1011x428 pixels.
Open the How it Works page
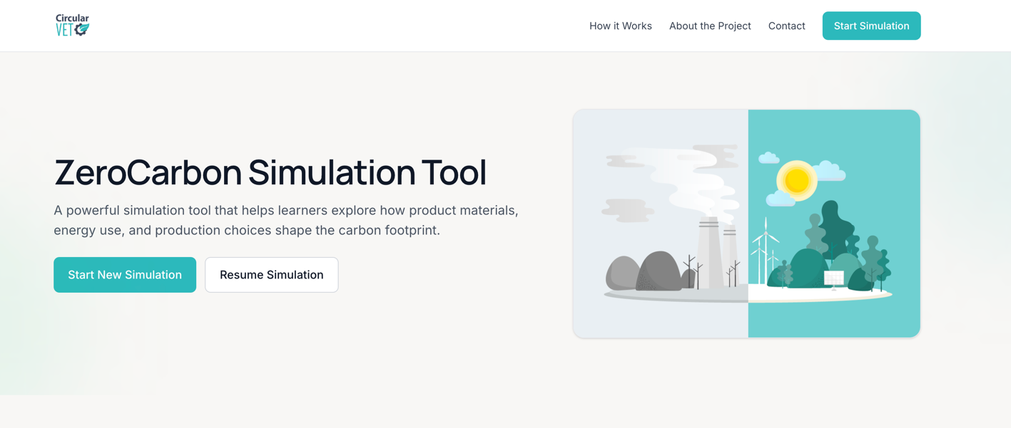point(620,26)
